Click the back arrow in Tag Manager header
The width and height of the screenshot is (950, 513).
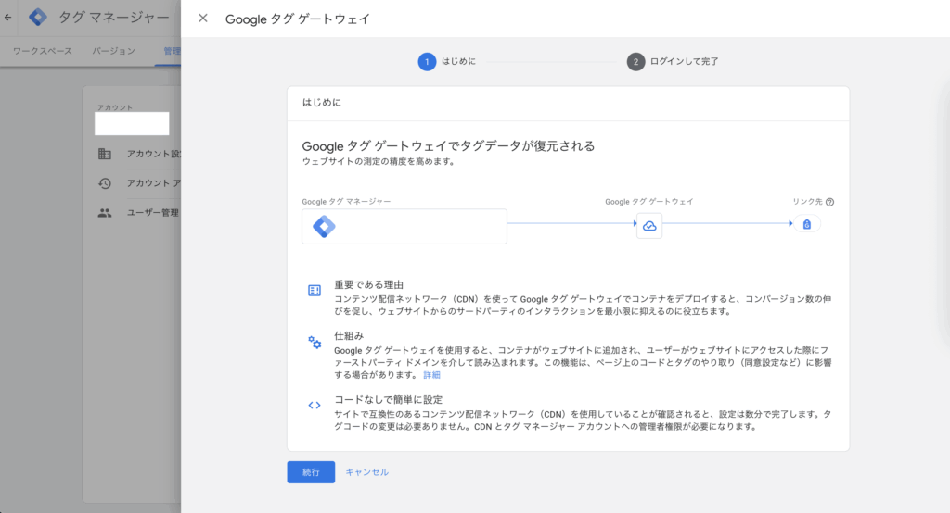7,18
